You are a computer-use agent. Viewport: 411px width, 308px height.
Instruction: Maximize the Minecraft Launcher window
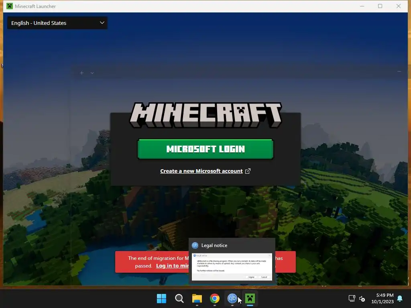pyautogui.click(x=380, y=6)
